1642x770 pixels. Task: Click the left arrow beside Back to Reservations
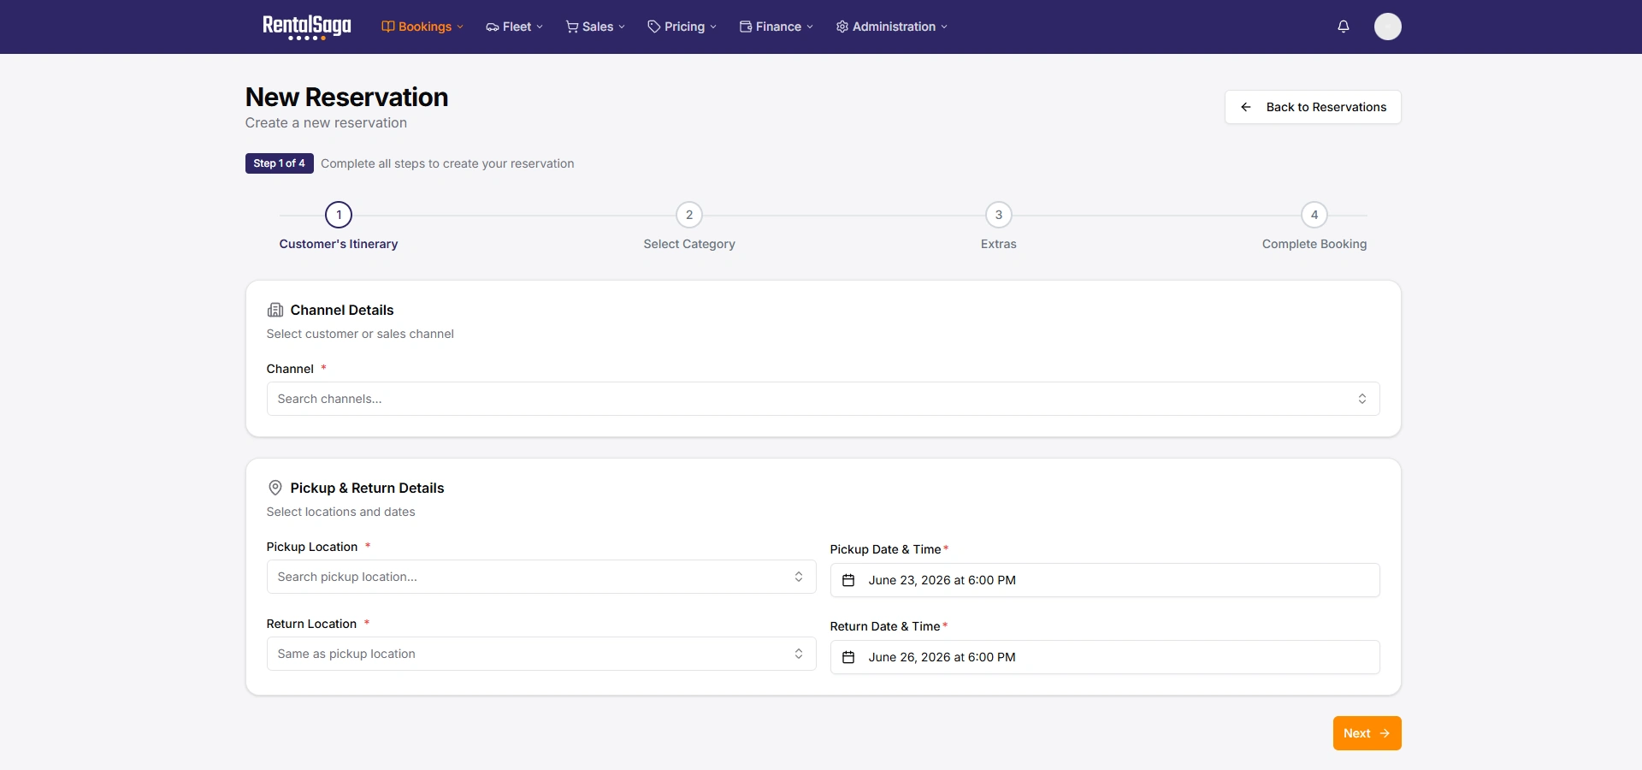1246,107
